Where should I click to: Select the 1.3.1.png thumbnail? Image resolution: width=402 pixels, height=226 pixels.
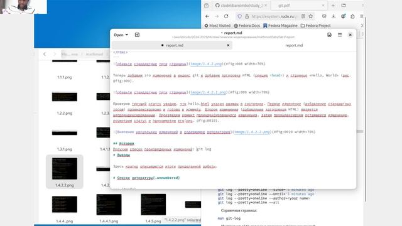tap(64, 132)
